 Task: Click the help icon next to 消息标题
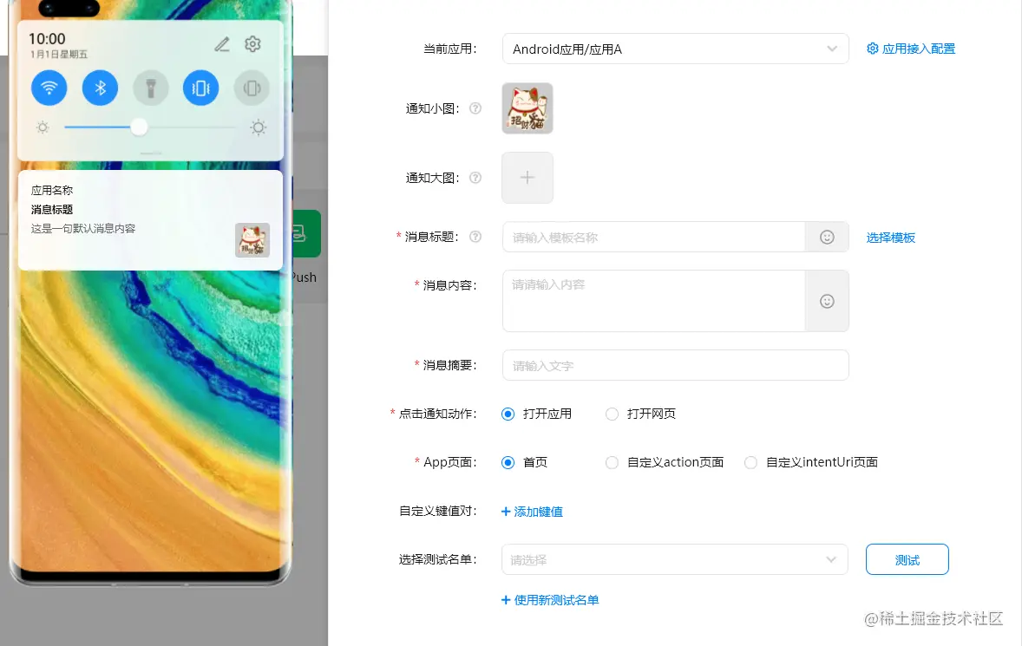tap(475, 237)
